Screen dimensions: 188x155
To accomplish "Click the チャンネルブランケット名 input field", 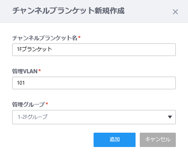I will [94, 50].
